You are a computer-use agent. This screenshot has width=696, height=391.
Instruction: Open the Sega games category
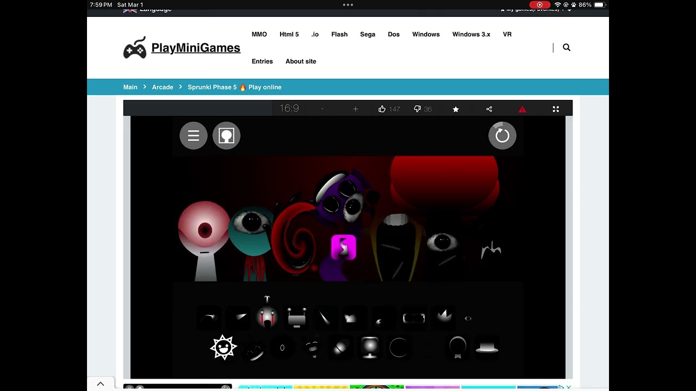[x=368, y=34]
